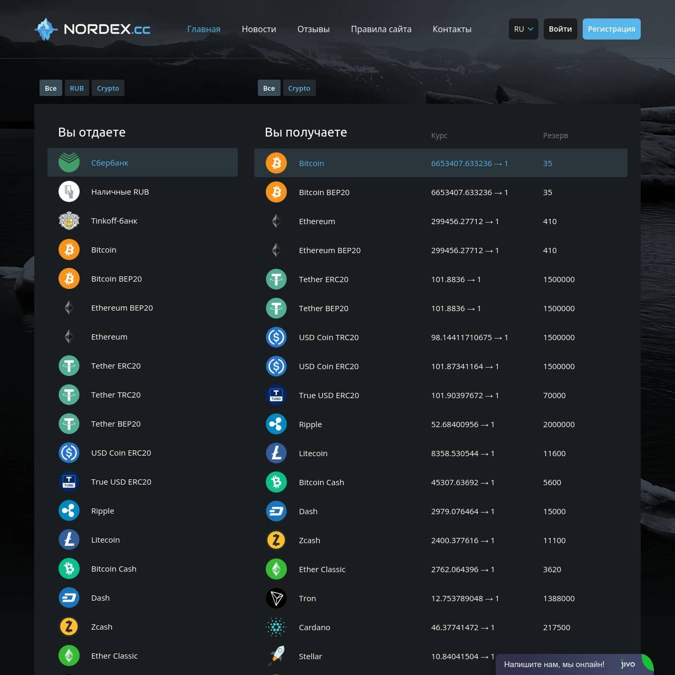The width and height of the screenshot is (675, 675).
Task: Click Ripple rate 52.68400956
Action: pos(463,424)
